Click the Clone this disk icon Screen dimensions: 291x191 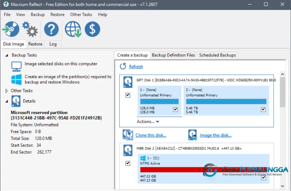tap(128, 135)
